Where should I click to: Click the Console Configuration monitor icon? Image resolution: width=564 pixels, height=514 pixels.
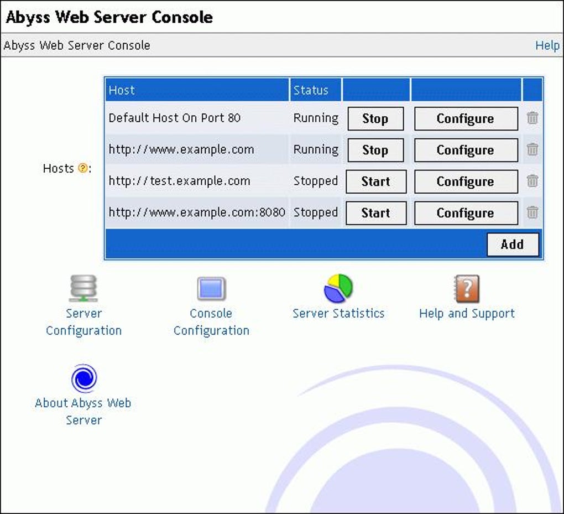pos(211,289)
